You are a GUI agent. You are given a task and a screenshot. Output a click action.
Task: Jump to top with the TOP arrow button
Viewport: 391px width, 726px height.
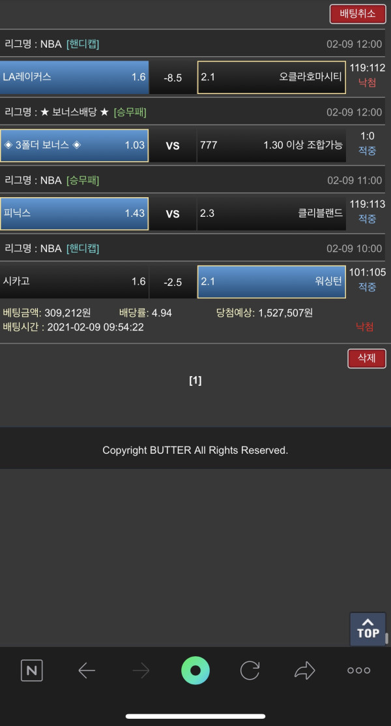[368, 629]
